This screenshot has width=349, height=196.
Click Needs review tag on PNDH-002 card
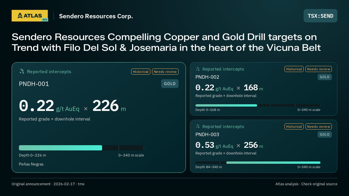pyautogui.click(x=318, y=69)
